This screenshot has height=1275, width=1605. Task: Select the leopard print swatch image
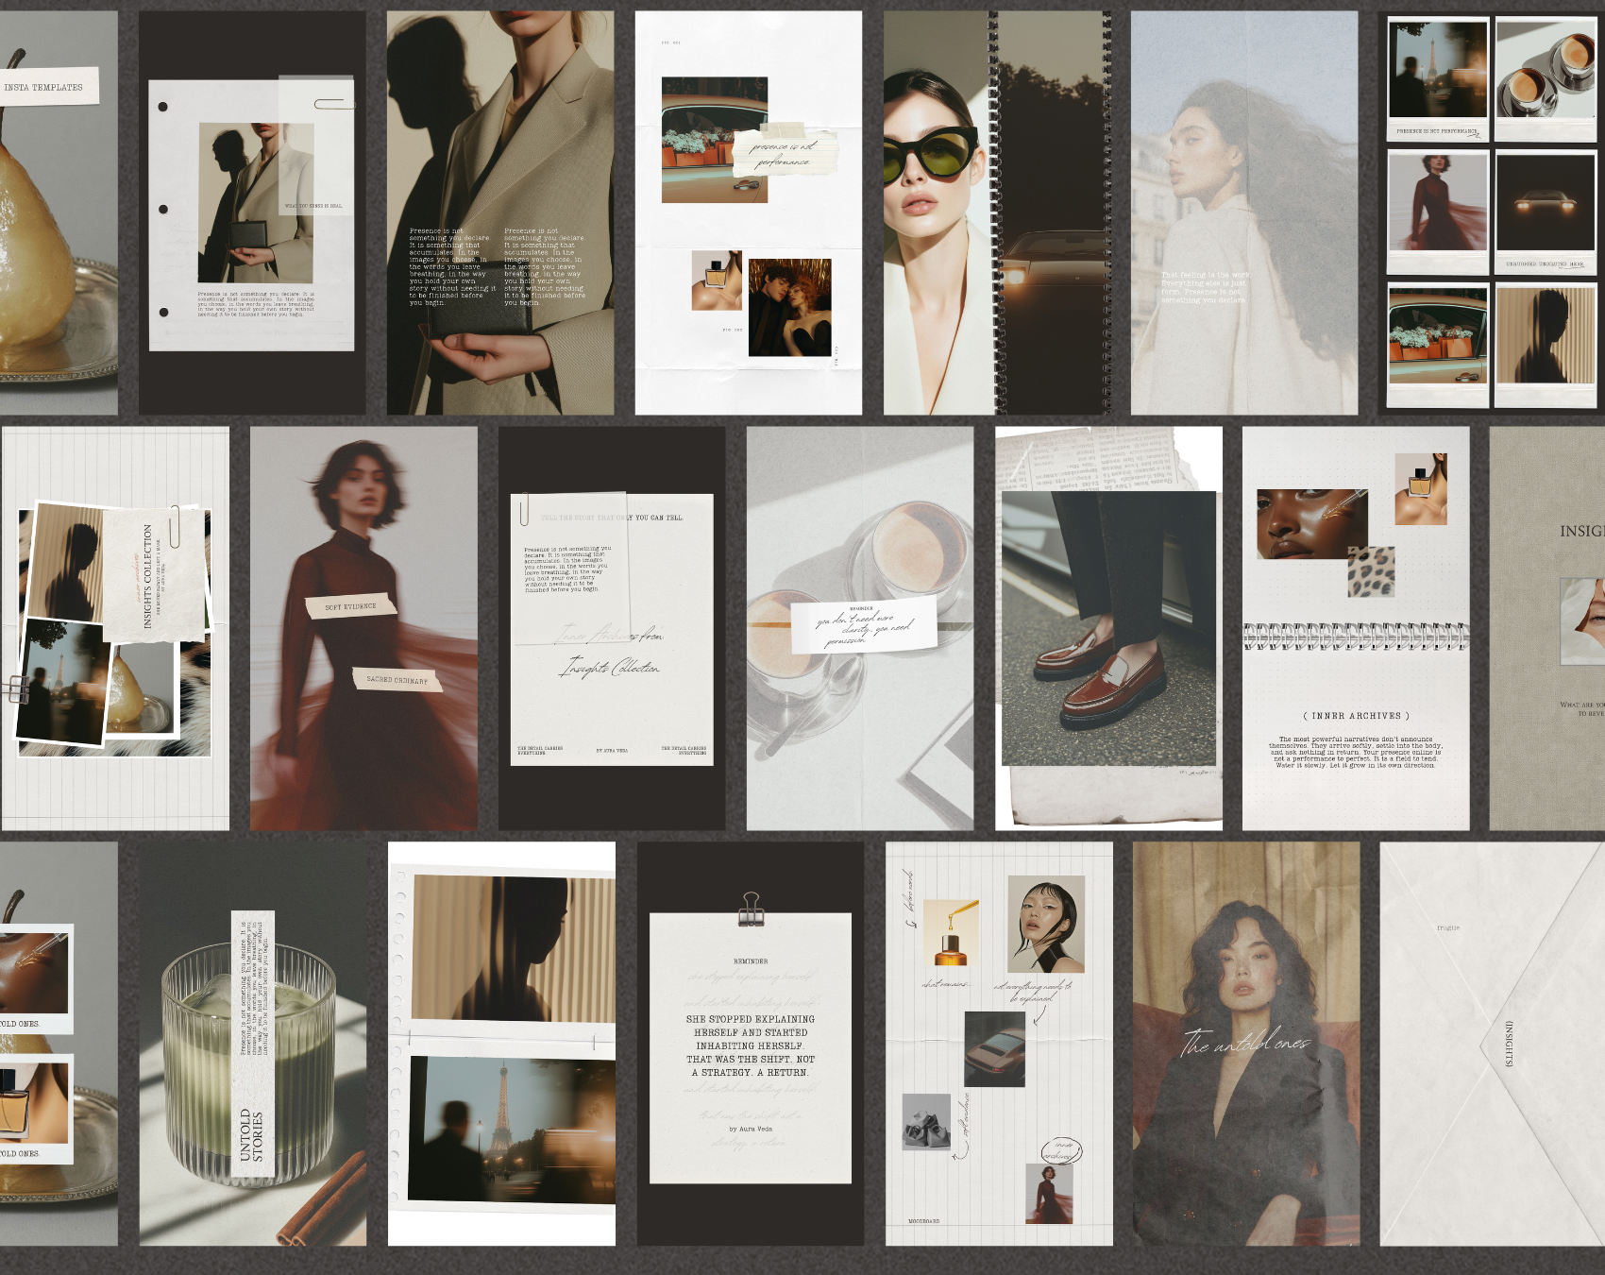pos(1371,572)
